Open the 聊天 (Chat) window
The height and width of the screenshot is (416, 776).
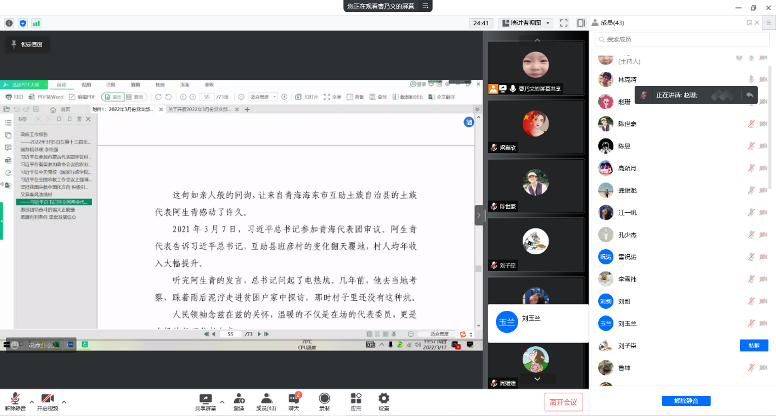coord(293,401)
